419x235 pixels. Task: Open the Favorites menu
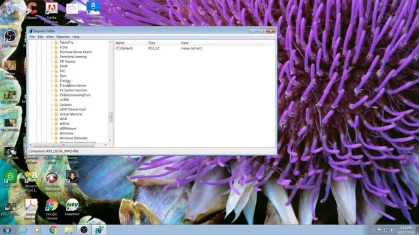pos(63,37)
